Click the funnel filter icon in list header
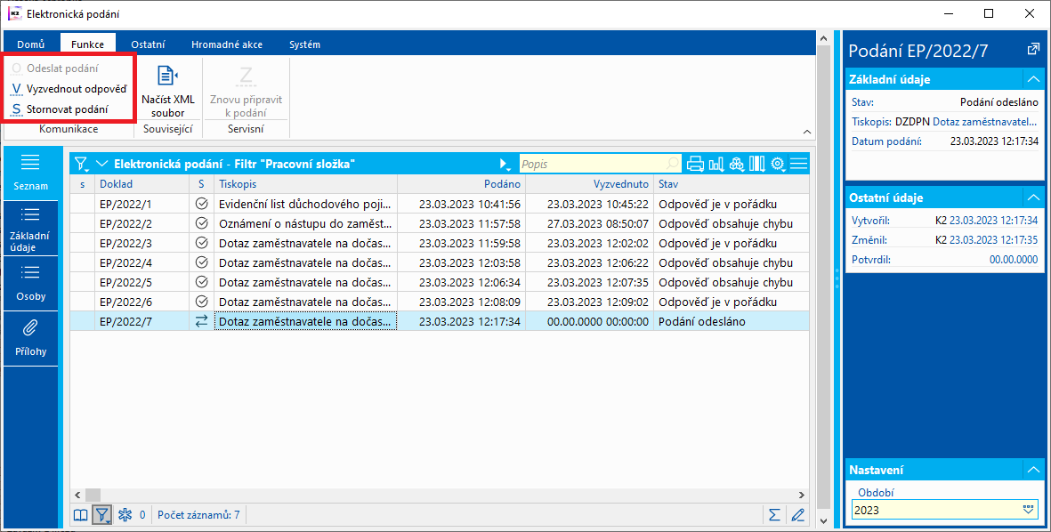This screenshot has height=532, width=1051. click(82, 164)
